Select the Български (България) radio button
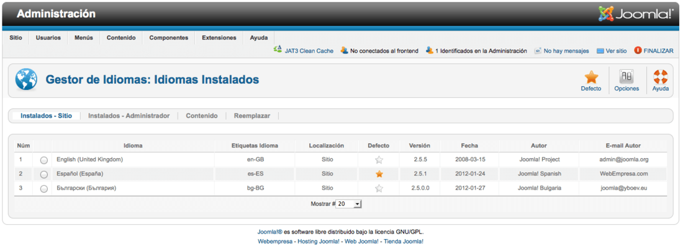Viewport: 683px width, 246px height. 43,188
